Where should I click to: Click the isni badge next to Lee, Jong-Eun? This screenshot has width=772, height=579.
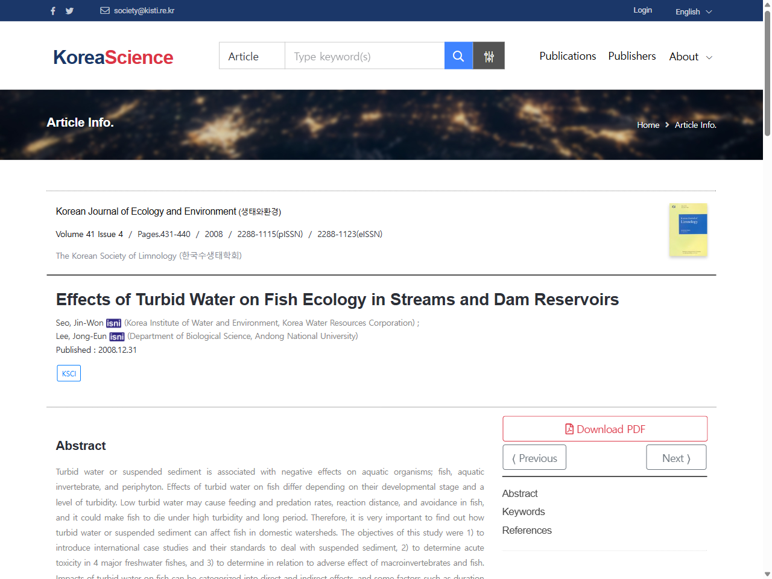[x=116, y=337]
